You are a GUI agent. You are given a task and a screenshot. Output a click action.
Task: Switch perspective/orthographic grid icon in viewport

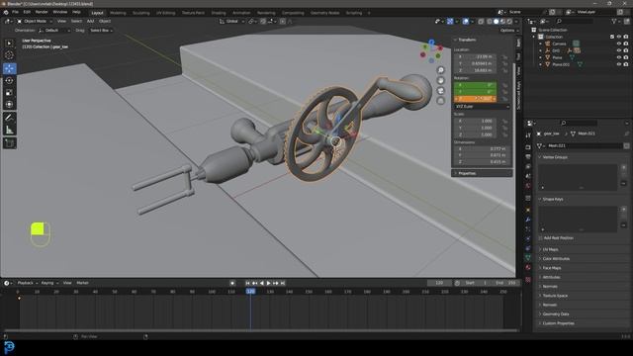(x=441, y=101)
